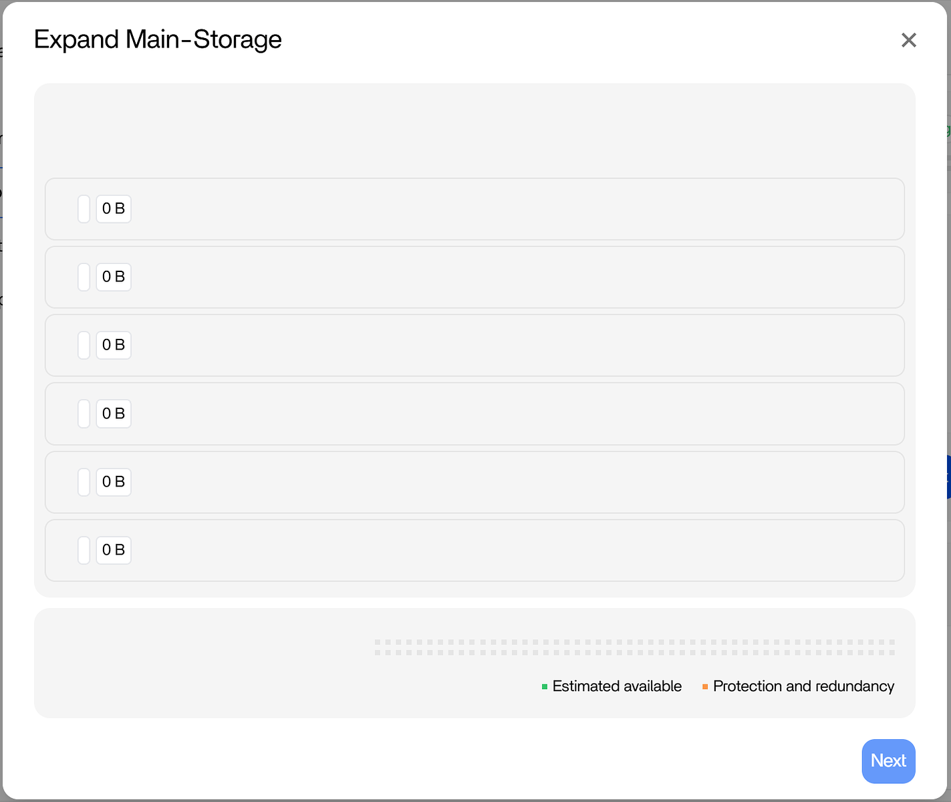Click the 0 B badge in the last row

(114, 550)
